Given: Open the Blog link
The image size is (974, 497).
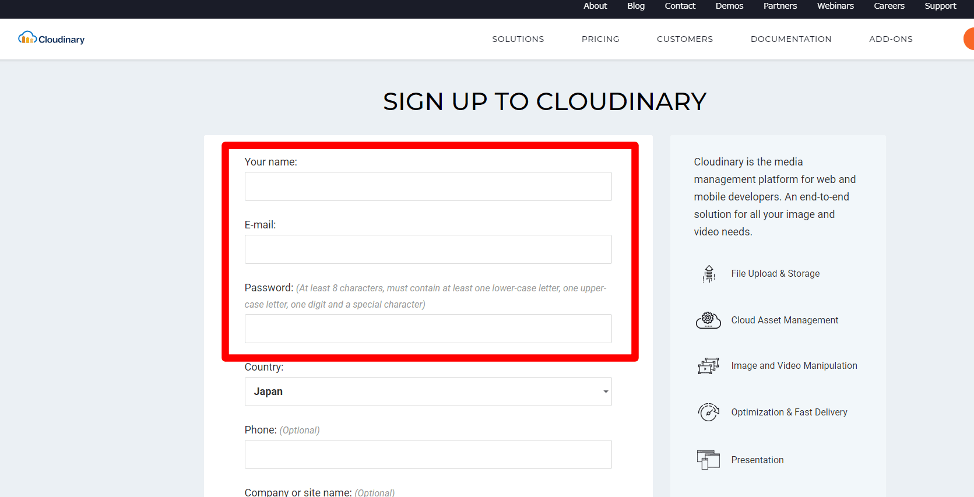Looking at the screenshot, I should (x=636, y=6).
